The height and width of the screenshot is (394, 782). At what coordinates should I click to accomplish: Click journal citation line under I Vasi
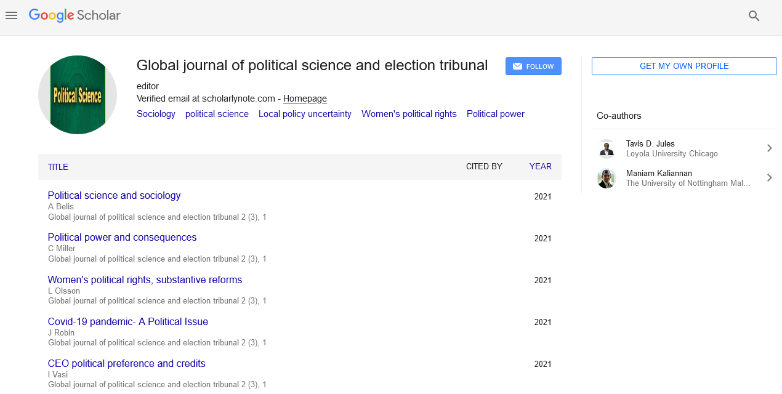click(157, 384)
